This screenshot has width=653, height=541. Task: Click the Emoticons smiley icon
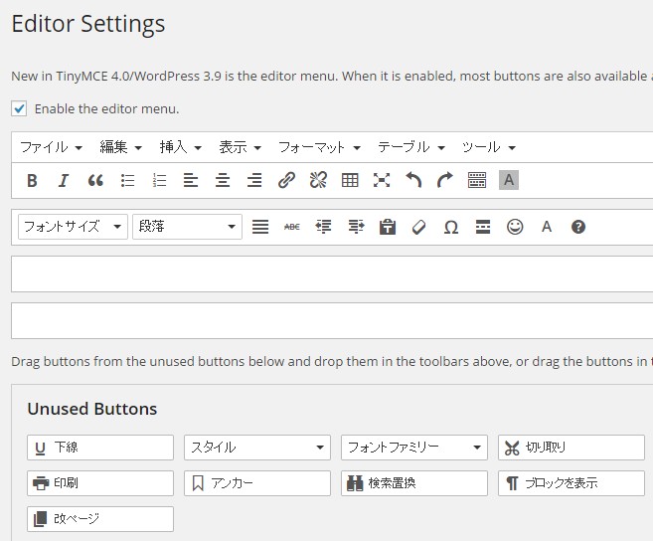tap(515, 227)
